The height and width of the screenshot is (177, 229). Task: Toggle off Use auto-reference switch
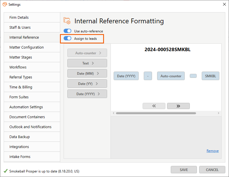67,31
